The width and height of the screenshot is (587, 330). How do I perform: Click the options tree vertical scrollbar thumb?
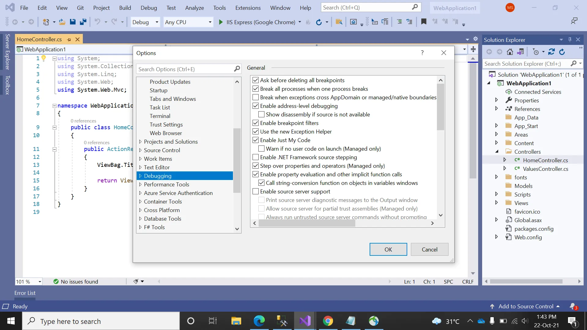[237, 160]
